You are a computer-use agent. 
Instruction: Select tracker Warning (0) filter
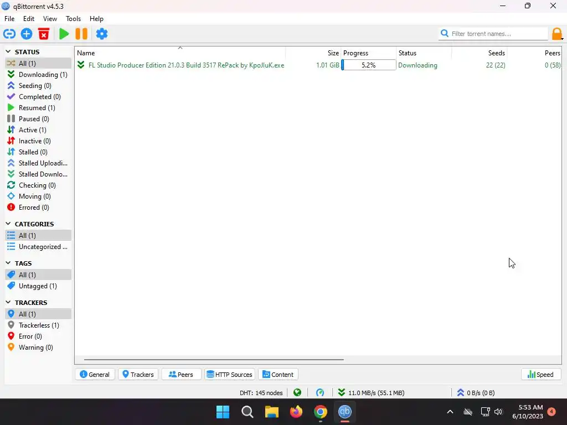point(38,348)
